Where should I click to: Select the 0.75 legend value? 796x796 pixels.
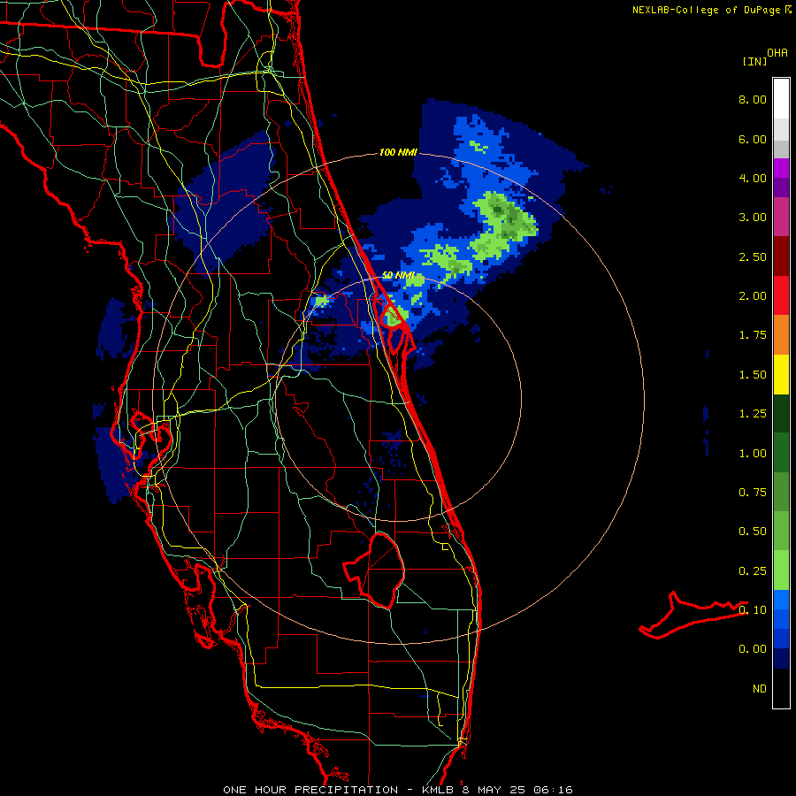753,493
